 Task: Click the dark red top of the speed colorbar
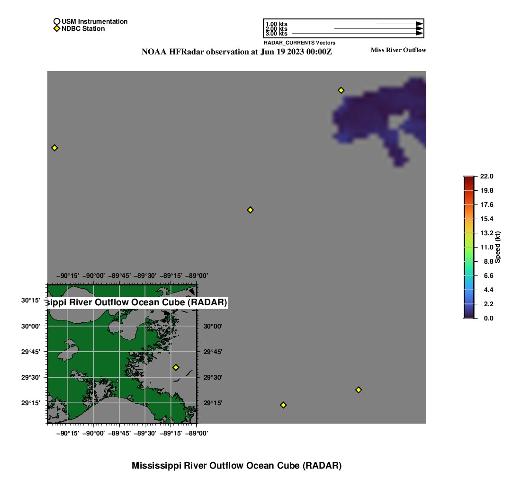point(468,178)
